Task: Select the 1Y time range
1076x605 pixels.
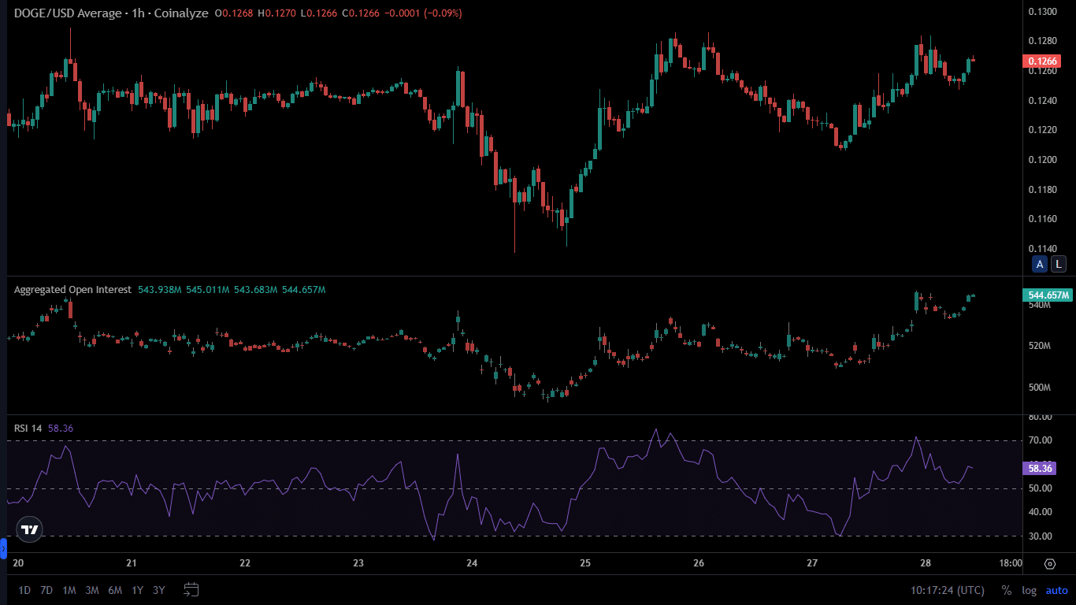Action: (138, 590)
